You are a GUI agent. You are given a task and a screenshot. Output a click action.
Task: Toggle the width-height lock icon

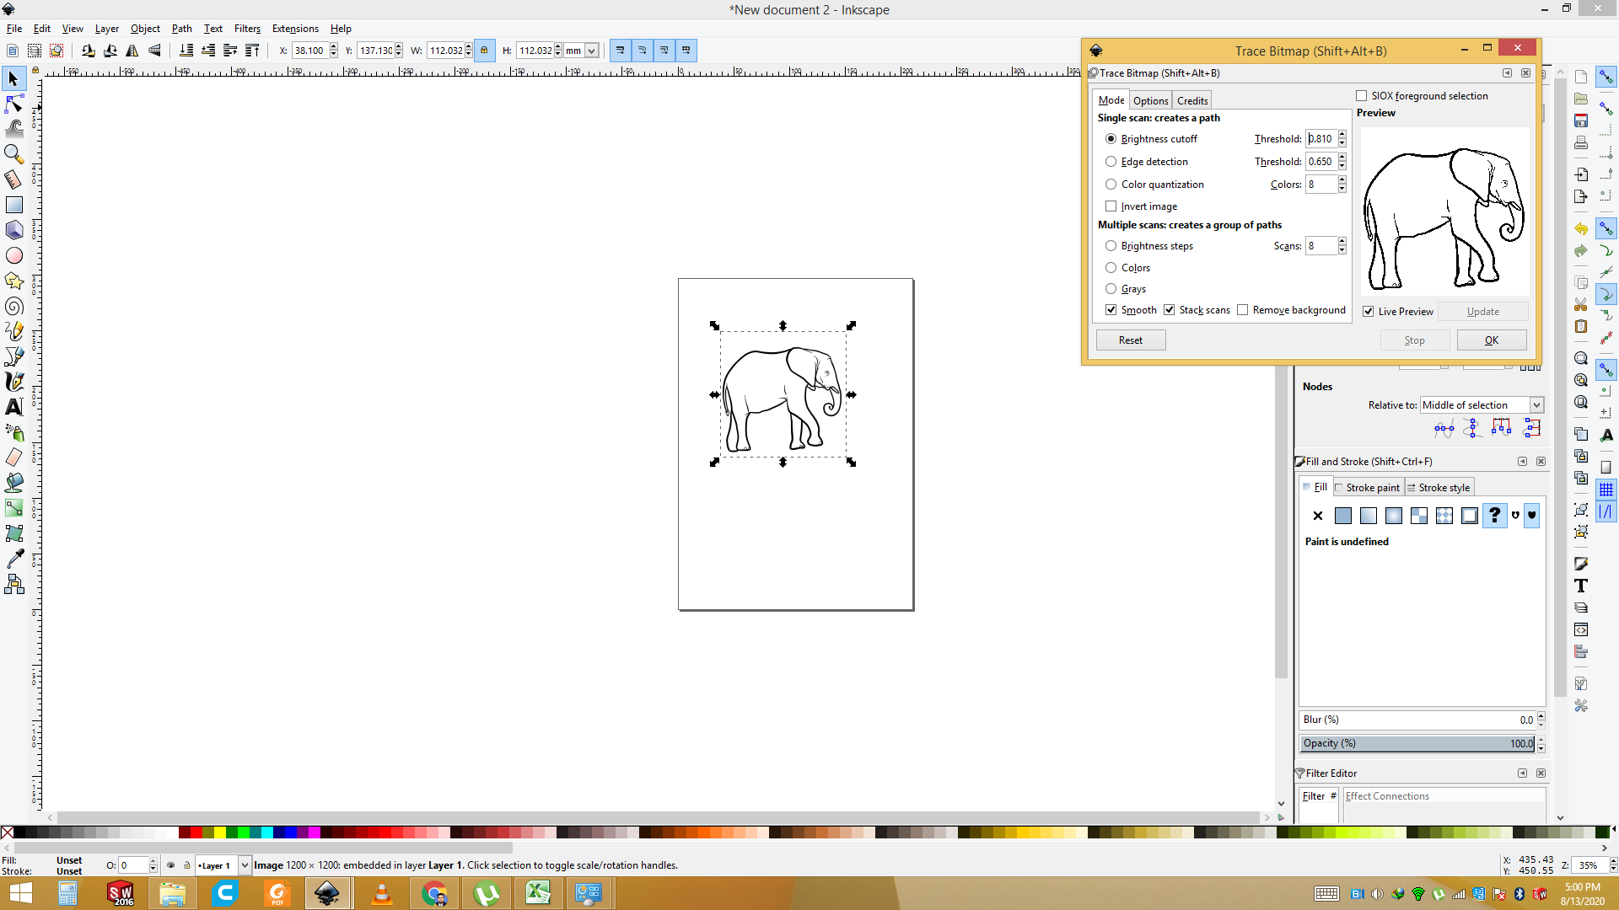[x=484, y=51]
